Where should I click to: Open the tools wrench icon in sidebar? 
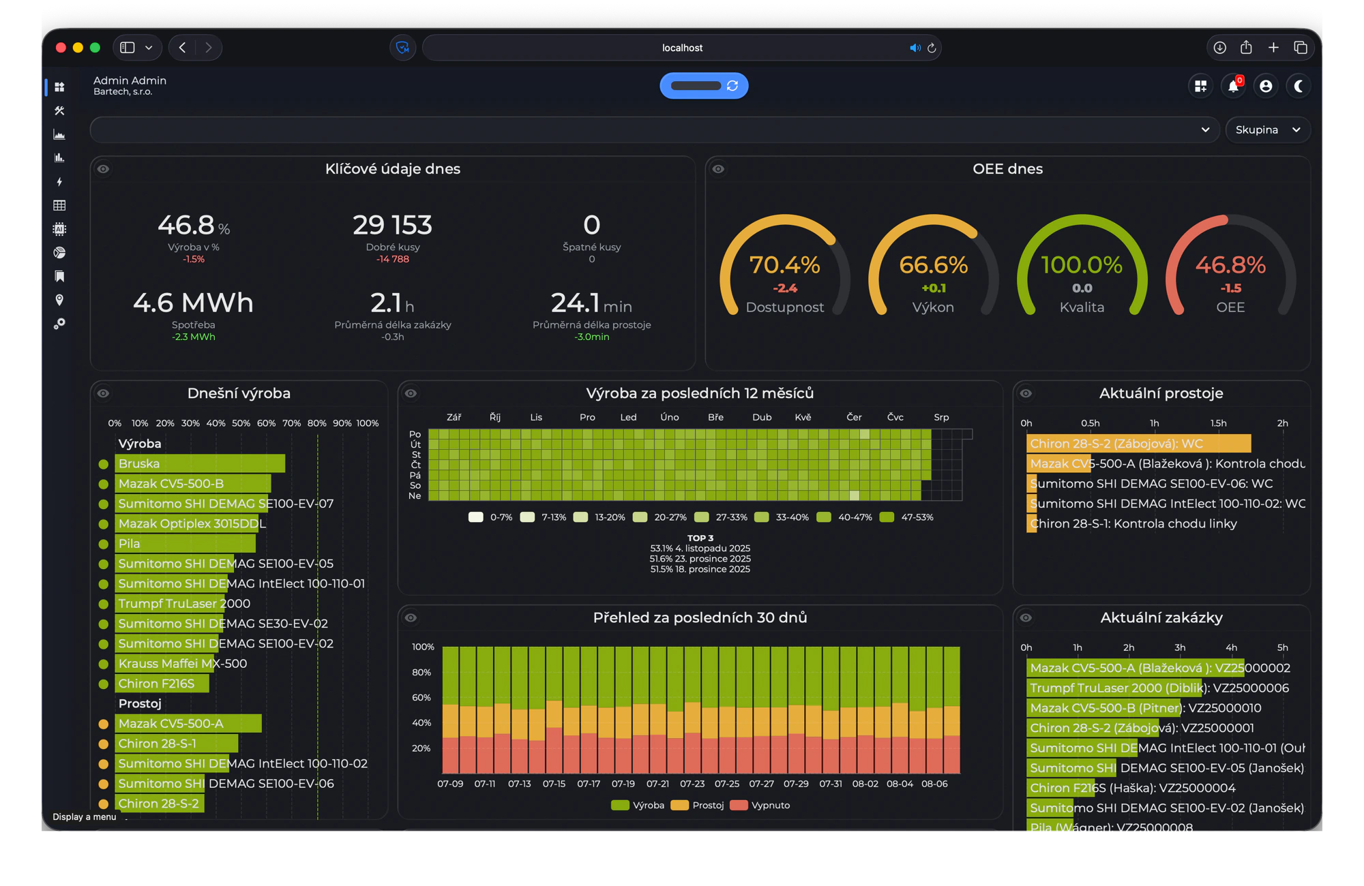pyautogui.click(x=59, y=110)
